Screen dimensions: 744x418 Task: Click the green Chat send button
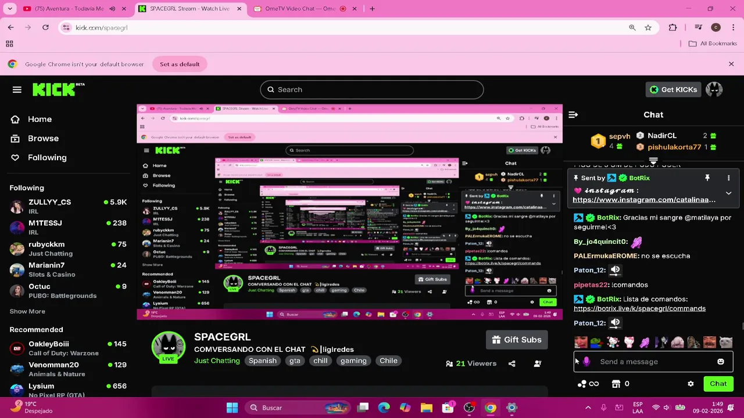(x=718, y=384)
